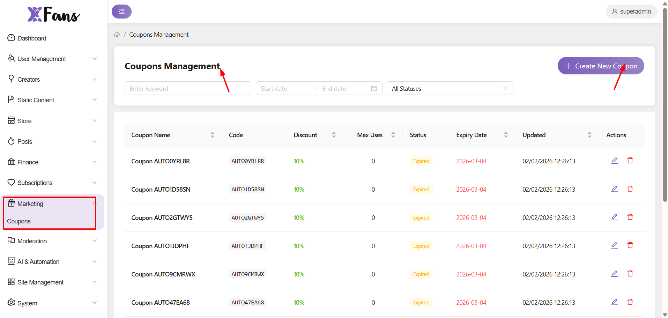Go to home via breadcrumb icon
The height and width of the screenshot is (318, 668).
pos(117,35)
